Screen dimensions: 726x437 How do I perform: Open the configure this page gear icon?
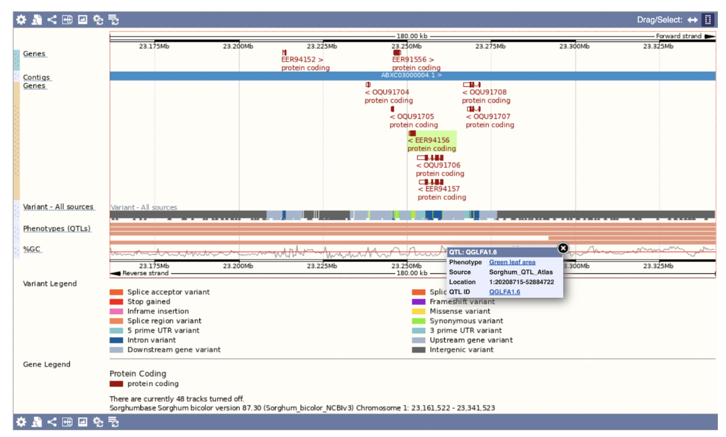click(21, 20)
